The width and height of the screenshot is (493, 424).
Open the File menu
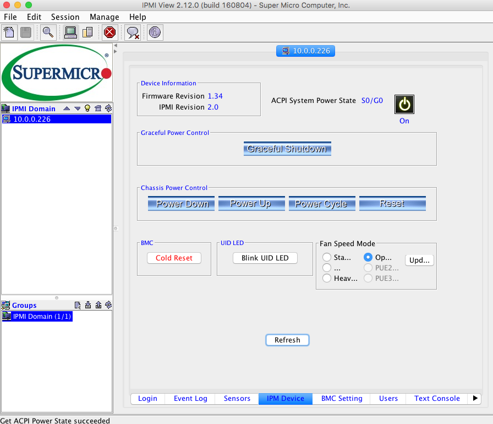[10, 17]
